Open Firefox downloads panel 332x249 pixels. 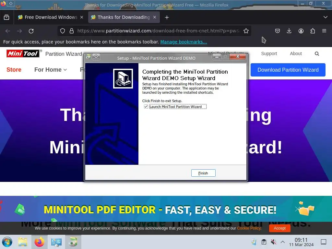(x=289, y=31)
